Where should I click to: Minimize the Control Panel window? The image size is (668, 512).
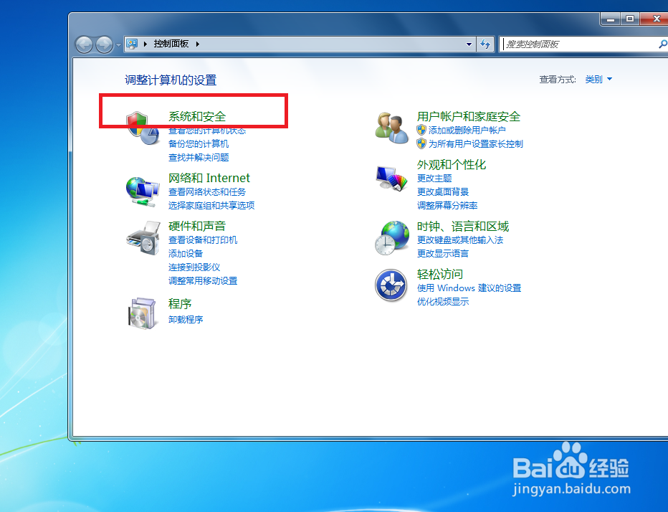(x=611, y=19)
